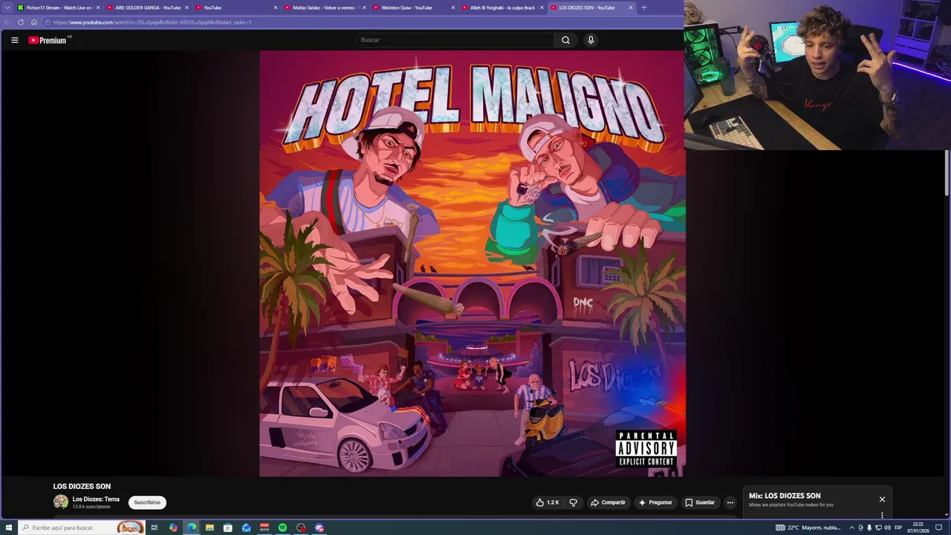Screen dimensions: 951x535
Task: Reload the current page
Action: tap(21, 22)
